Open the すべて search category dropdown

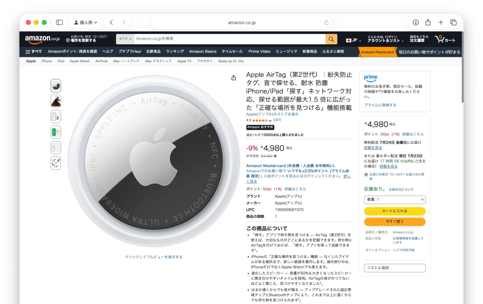pos(125,39)
